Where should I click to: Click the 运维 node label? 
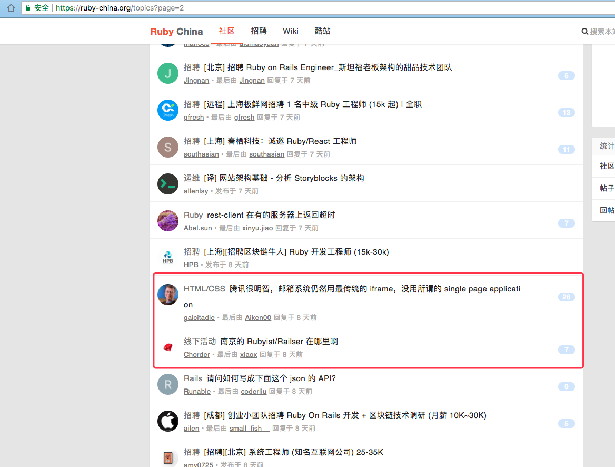(192, 178)
